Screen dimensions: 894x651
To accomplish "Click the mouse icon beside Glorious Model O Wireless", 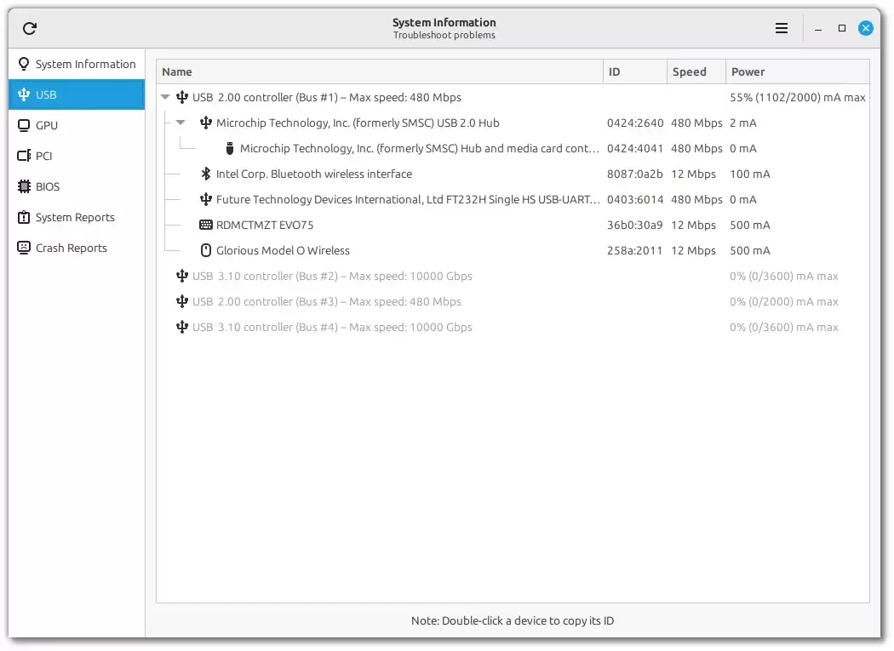I will coord(205,250).
